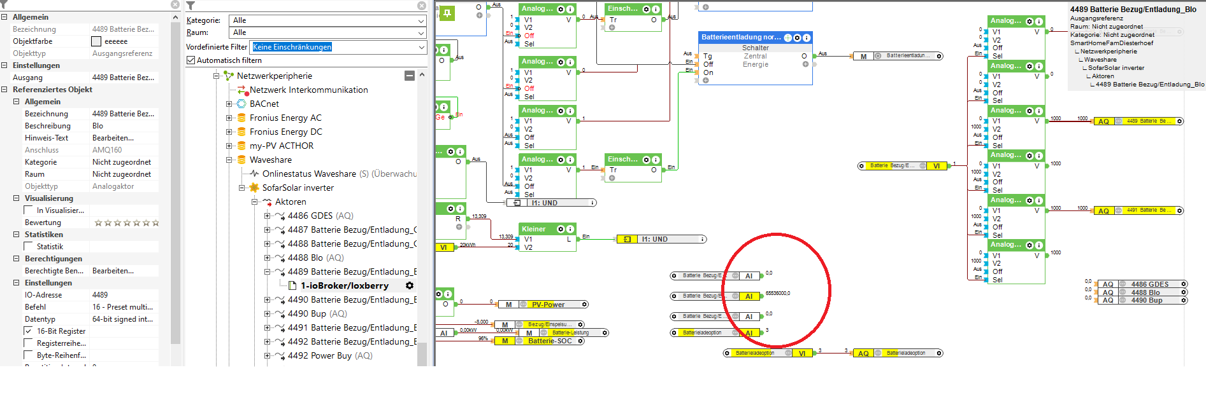Click the Objektfarbe eeeeee color swatch
This screenshot has width=1206, height=412.
click(96, 41)
